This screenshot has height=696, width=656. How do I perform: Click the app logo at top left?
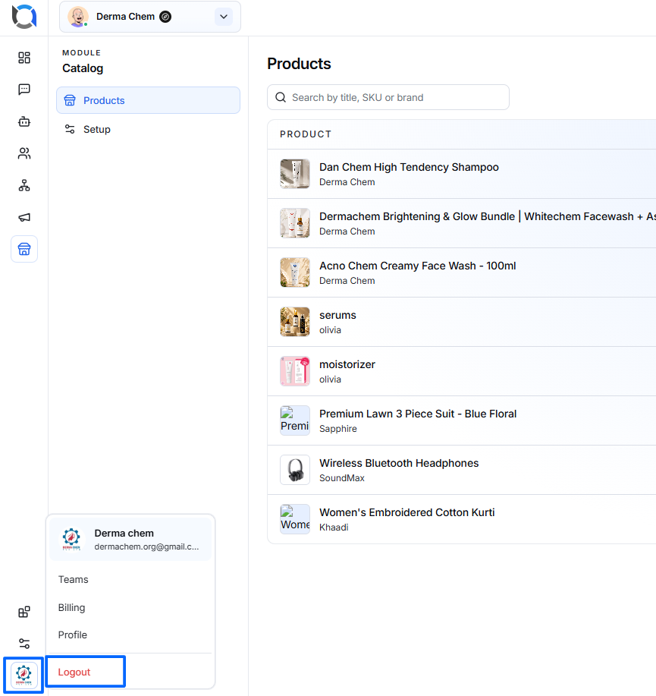(24, 17)
